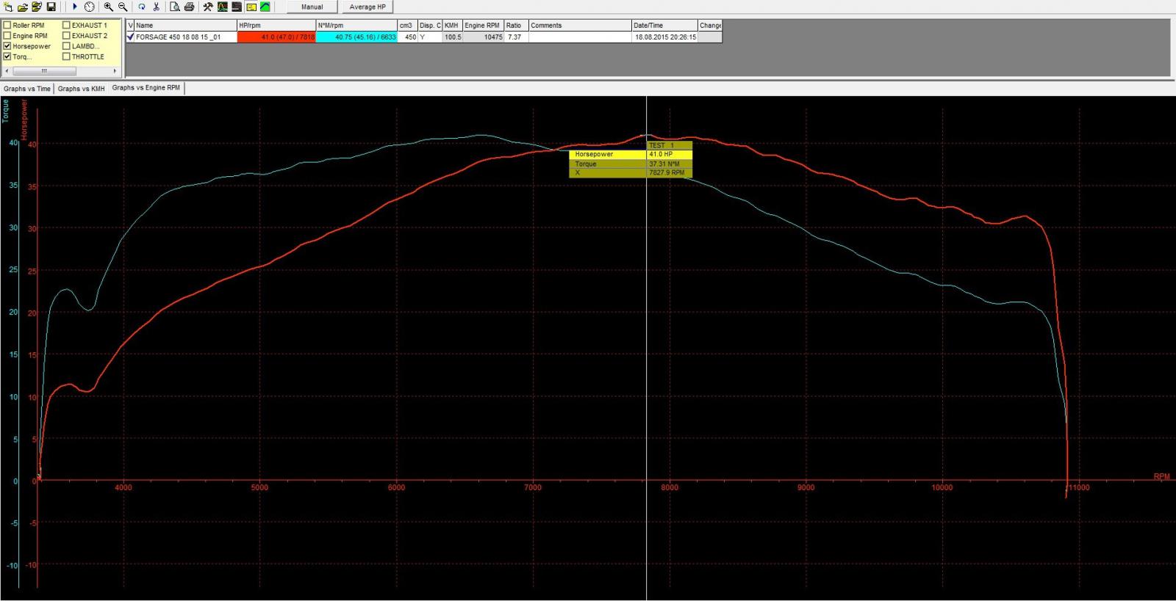Enable the Roller RPM checkbox
1176x601 pixels.
coord(7,25)
